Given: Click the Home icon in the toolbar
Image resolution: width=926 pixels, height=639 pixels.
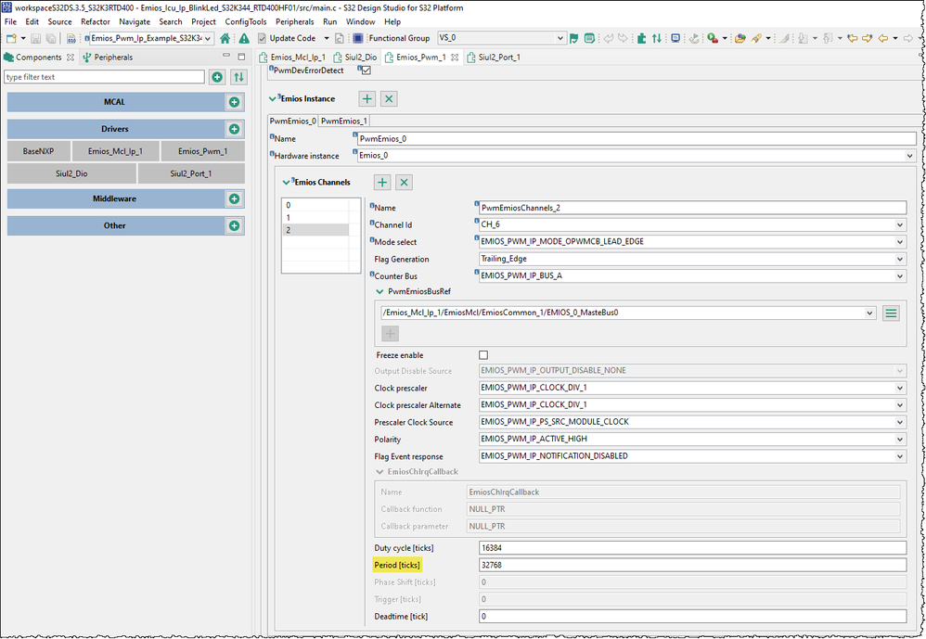Looking at the screenshot, I should 225,38.
